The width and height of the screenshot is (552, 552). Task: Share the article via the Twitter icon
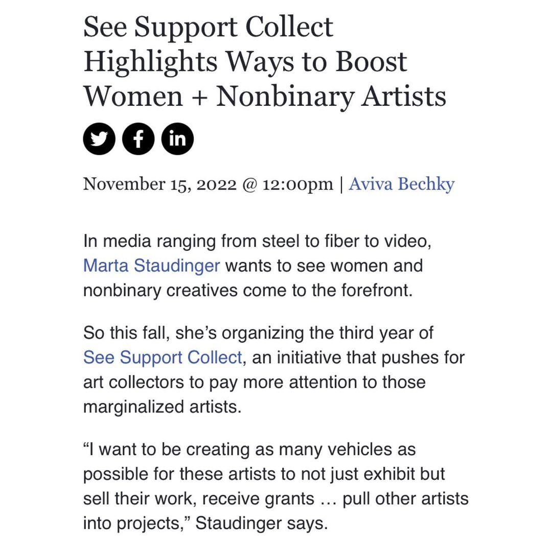point(99,139)
